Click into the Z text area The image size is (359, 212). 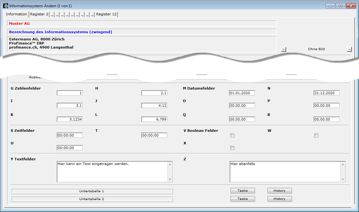click(x=285, y=171)
